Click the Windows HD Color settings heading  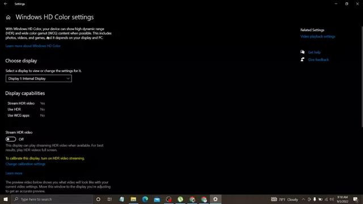[54, 17]
